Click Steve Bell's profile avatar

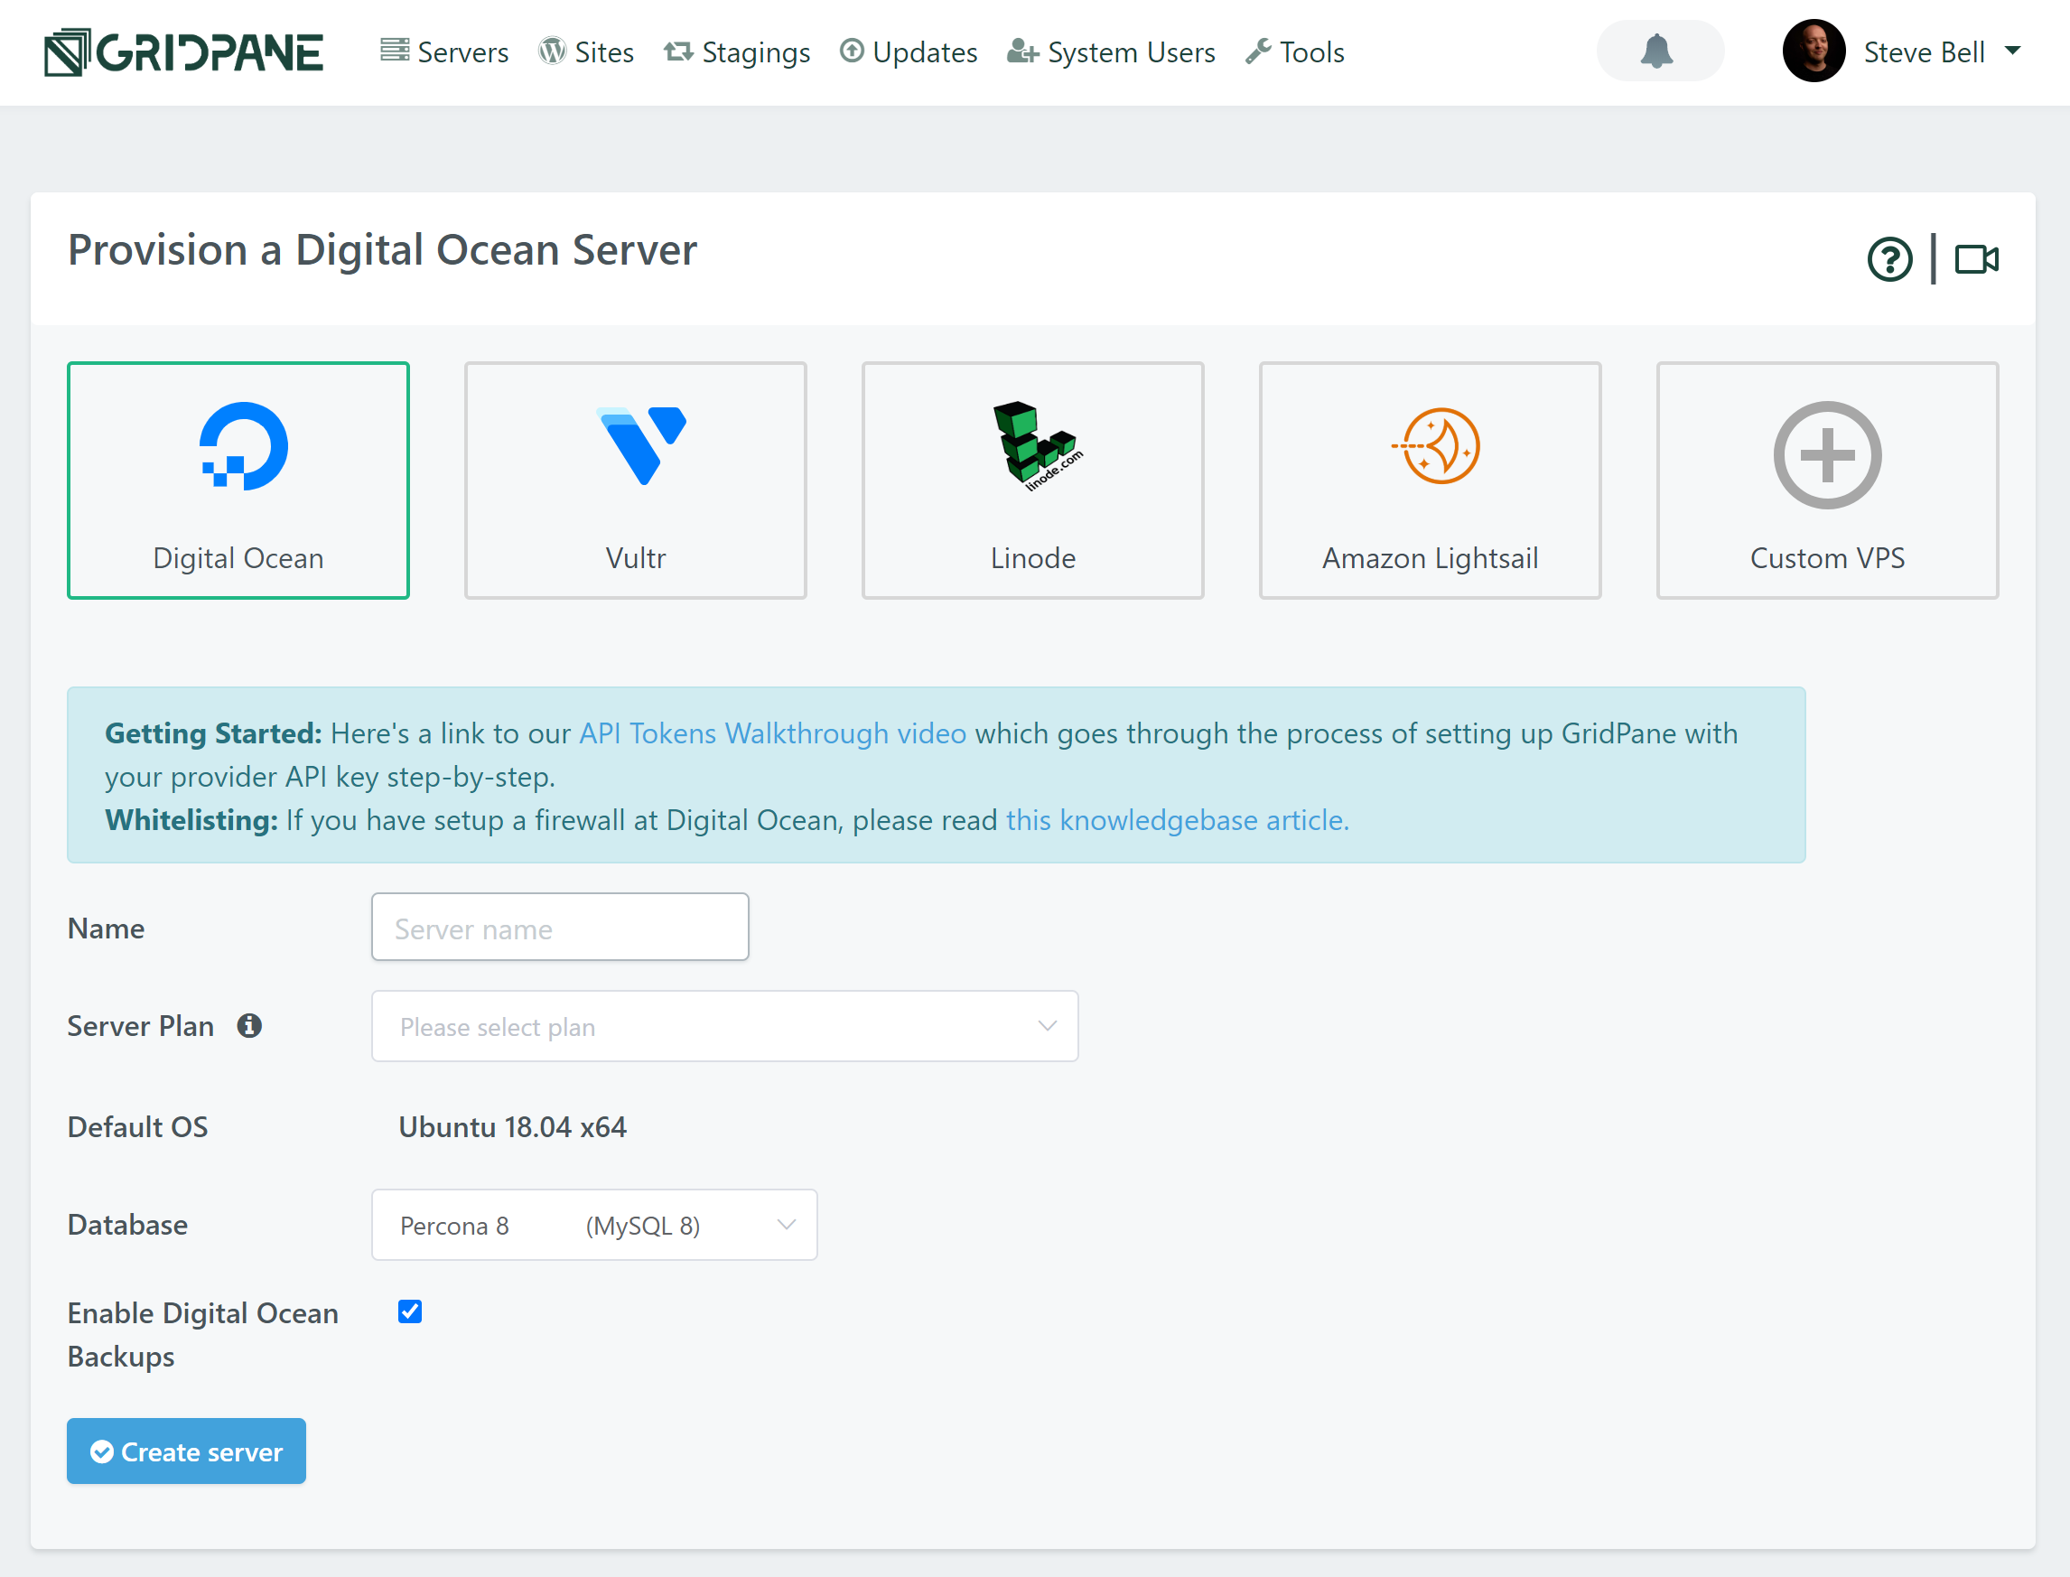1814,51
